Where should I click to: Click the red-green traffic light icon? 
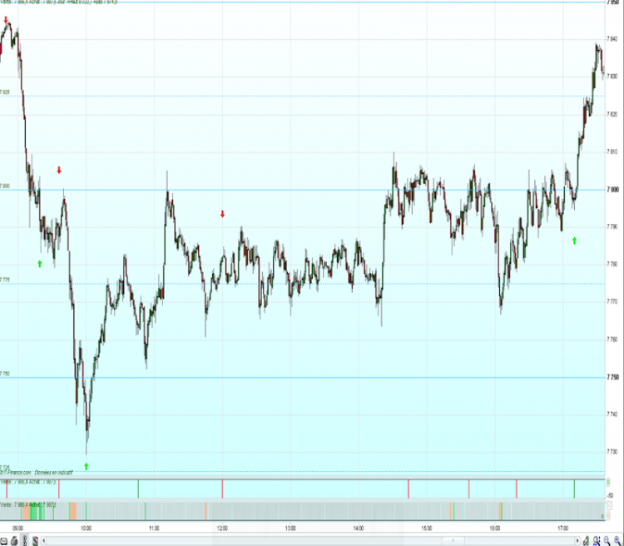35,541
